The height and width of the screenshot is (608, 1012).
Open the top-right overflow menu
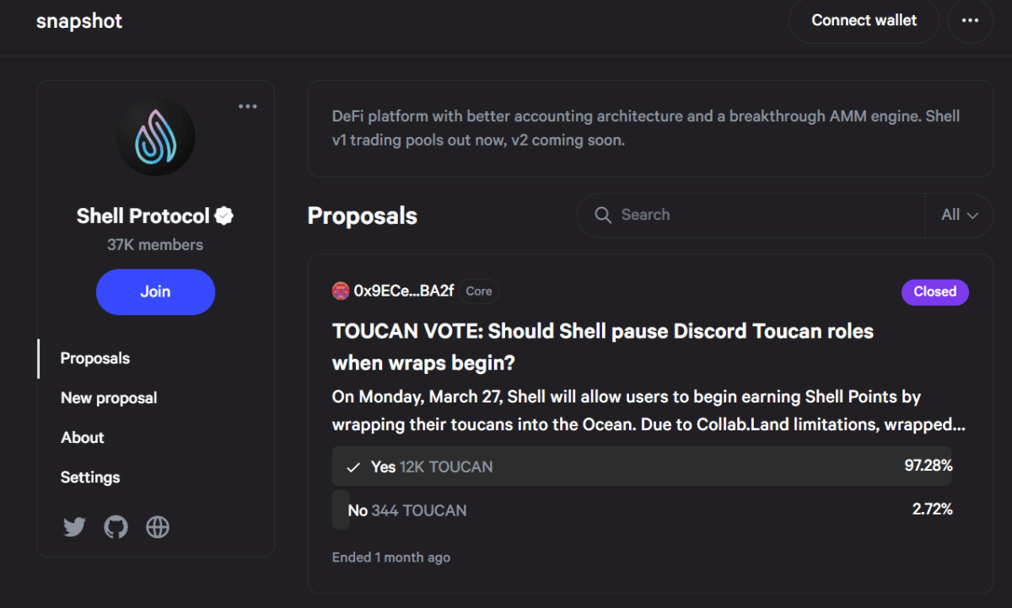971,21
